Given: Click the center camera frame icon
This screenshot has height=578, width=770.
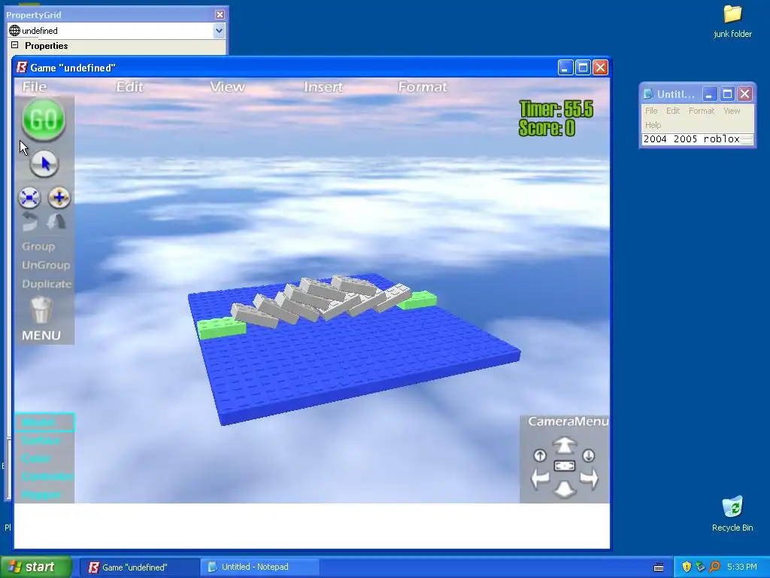Looking at the screenshot, I should coord(564,465).
